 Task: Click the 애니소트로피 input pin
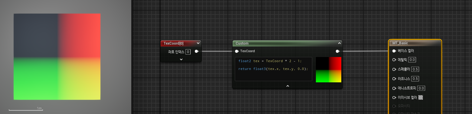click(x=394, y=88)
